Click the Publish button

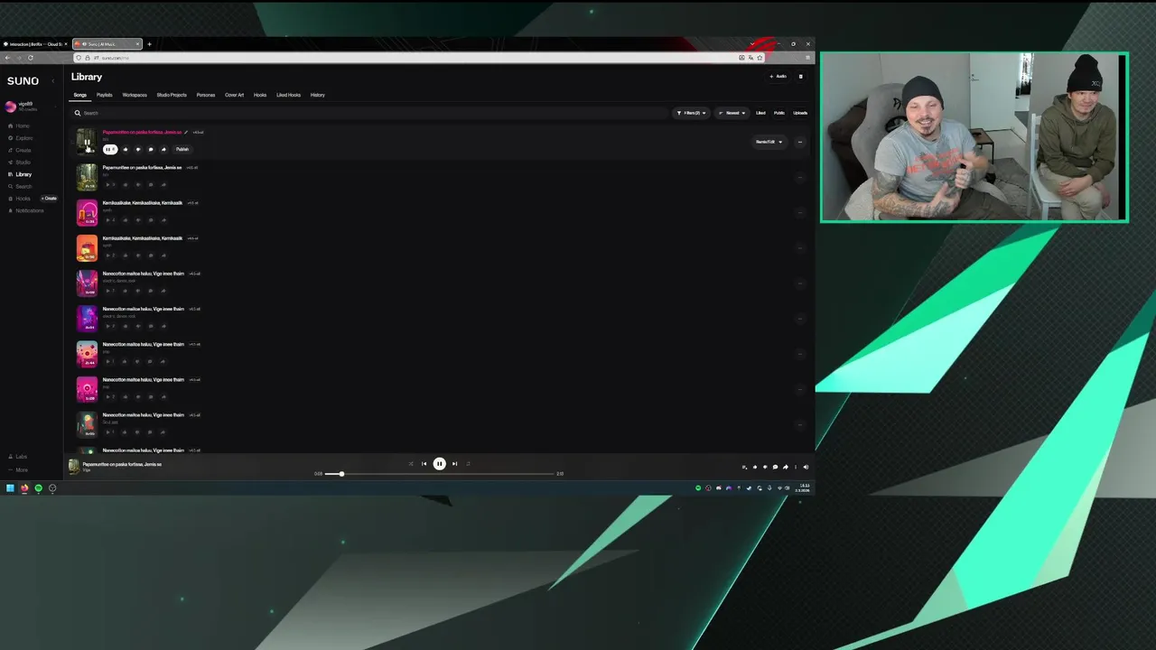(182, 149)
